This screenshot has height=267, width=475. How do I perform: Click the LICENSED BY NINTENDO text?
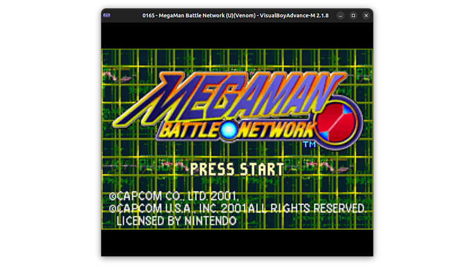click(x=176, y=220)
